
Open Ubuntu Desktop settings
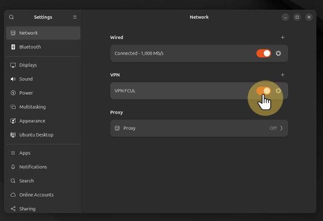click(x=43, y=135)
